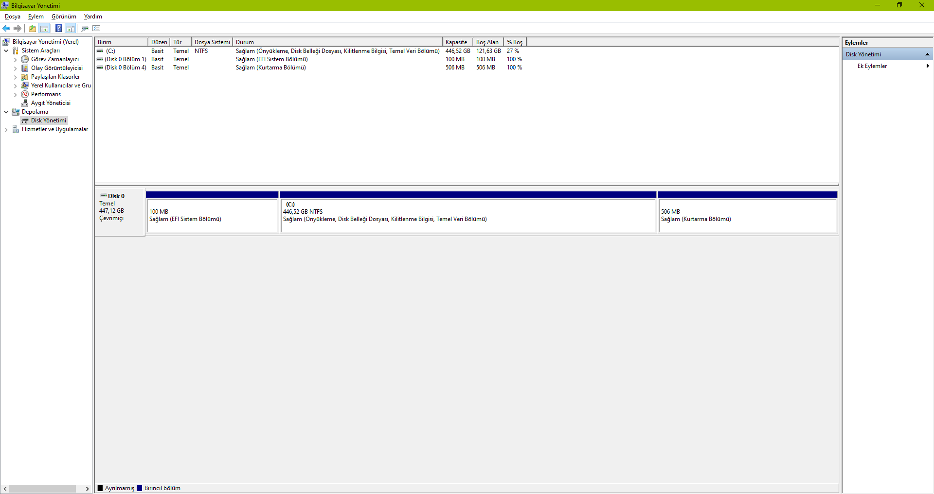Toggle the Show/Hide Console Tree toolbar icon
The width and height of the screenshot is (934, 494).
coord(44,28)
